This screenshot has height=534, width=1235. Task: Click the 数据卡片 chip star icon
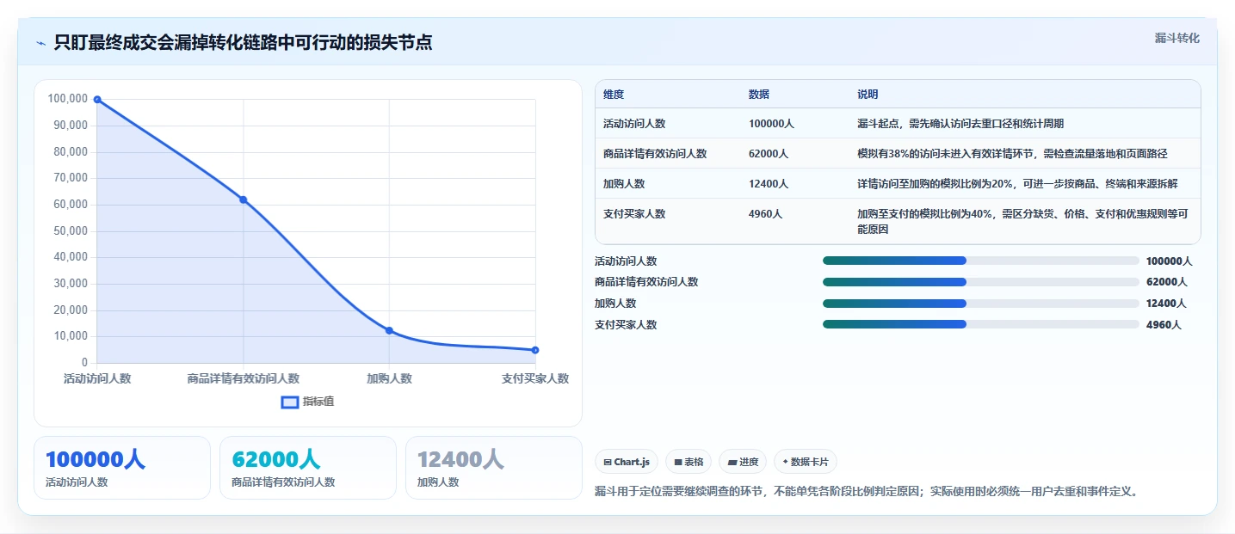[x=785, y=463]
